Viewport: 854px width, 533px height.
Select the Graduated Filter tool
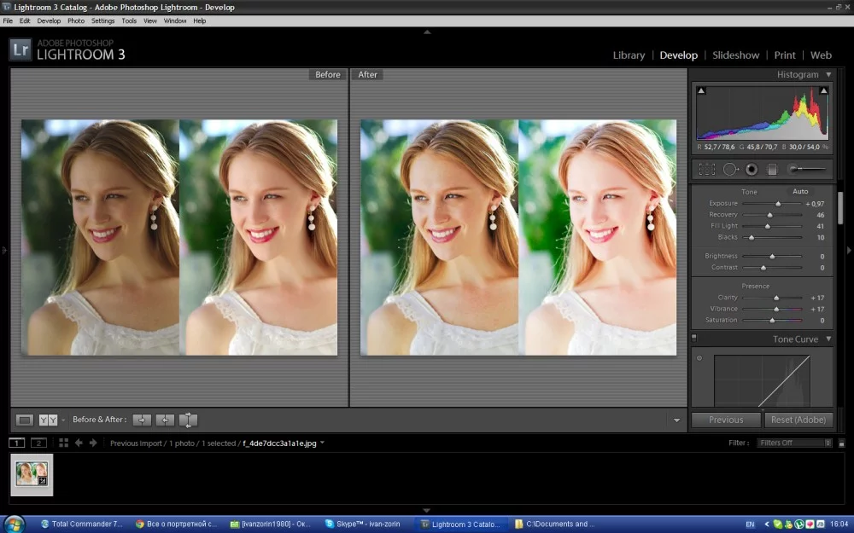click(x=772, y=170)
